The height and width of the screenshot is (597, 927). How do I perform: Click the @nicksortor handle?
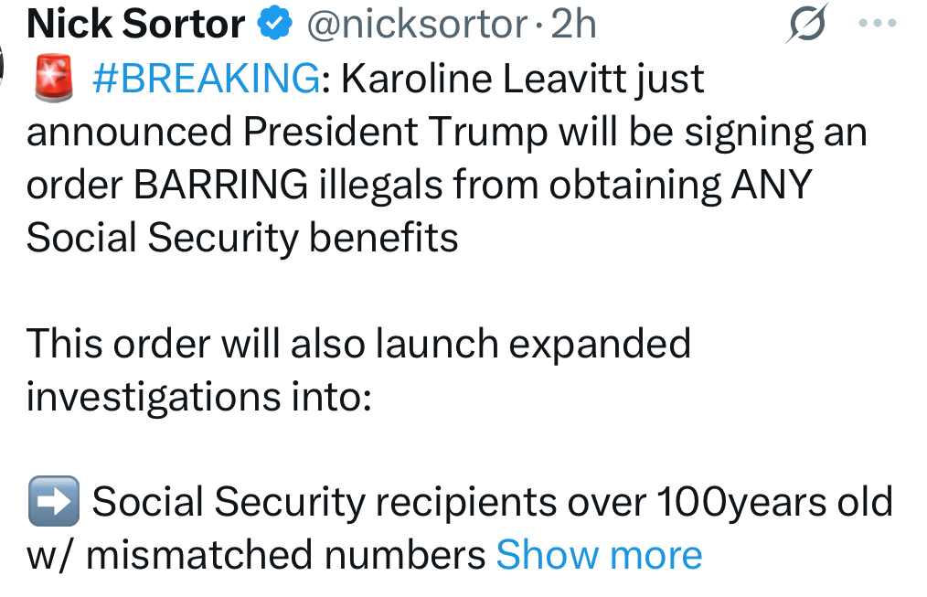click(x=416, y=25)
